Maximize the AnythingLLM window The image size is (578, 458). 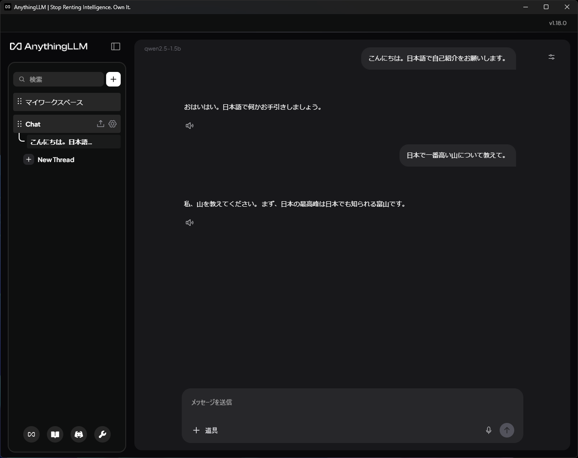pyautogui.click(x=546, y=7)
